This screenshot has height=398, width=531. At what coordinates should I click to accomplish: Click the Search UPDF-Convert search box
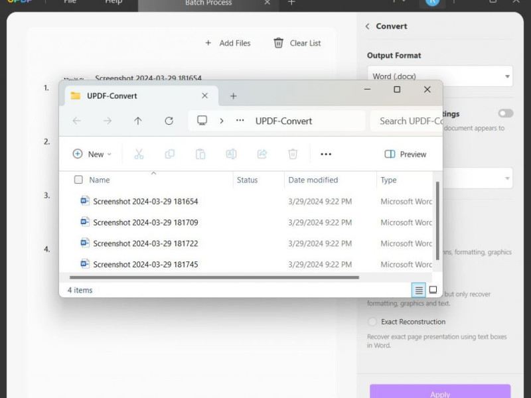coord(406,121)
